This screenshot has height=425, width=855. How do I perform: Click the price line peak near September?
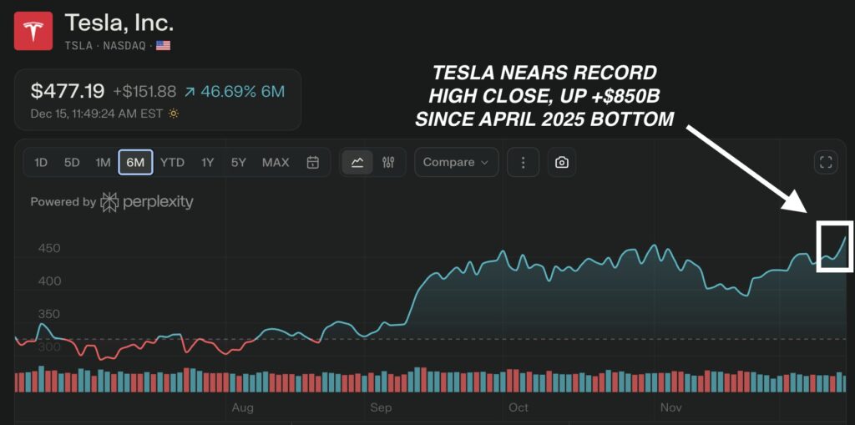pyautogui.click(x=501, y=251)
